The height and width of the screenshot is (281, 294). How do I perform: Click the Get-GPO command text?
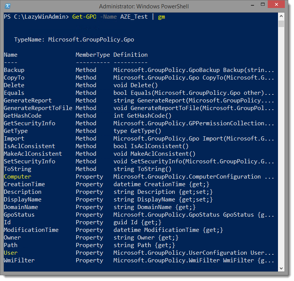[x=84, y=17]
